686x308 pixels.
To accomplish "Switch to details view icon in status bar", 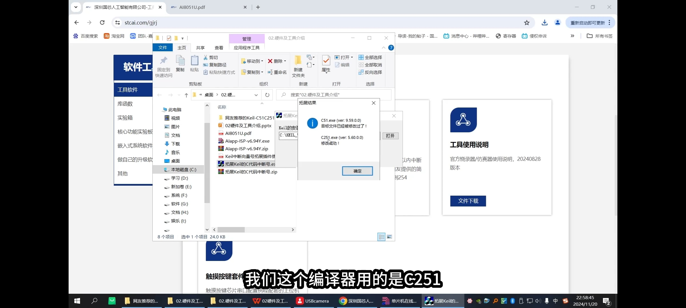I will (x=381, y=237).
